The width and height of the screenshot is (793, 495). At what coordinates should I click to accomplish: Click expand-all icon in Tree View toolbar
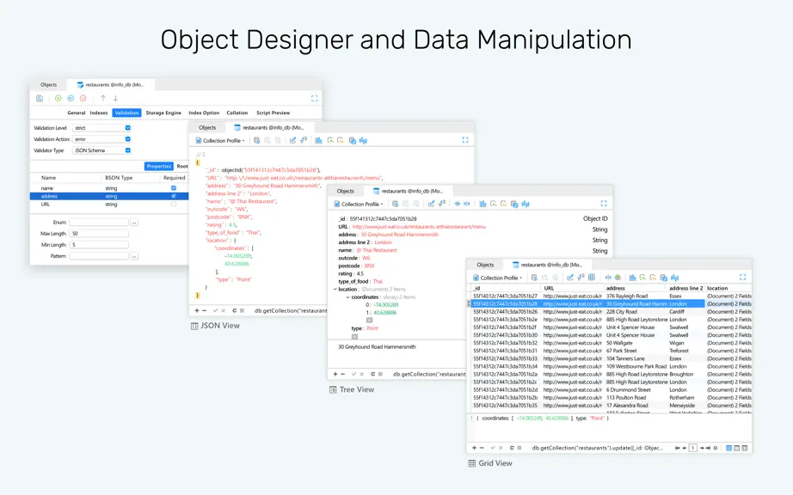458,204
